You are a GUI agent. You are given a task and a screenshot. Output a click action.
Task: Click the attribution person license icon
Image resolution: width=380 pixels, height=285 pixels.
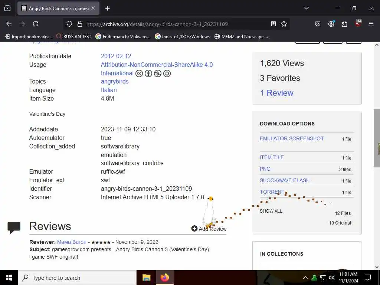pyautogui.click(x=148, y=73)
